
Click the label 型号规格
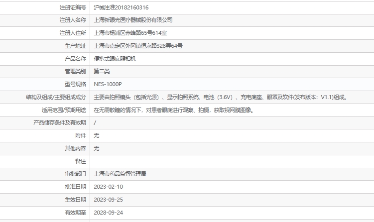pos(75,84)
